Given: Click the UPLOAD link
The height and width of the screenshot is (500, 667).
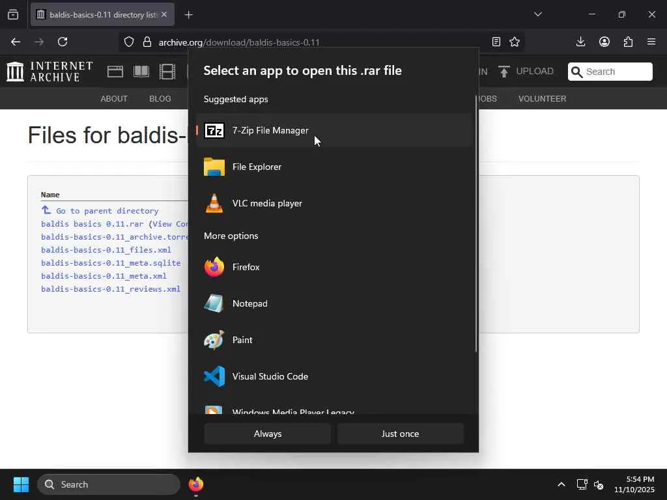Looking at the screenshot, I should (526, 72).
